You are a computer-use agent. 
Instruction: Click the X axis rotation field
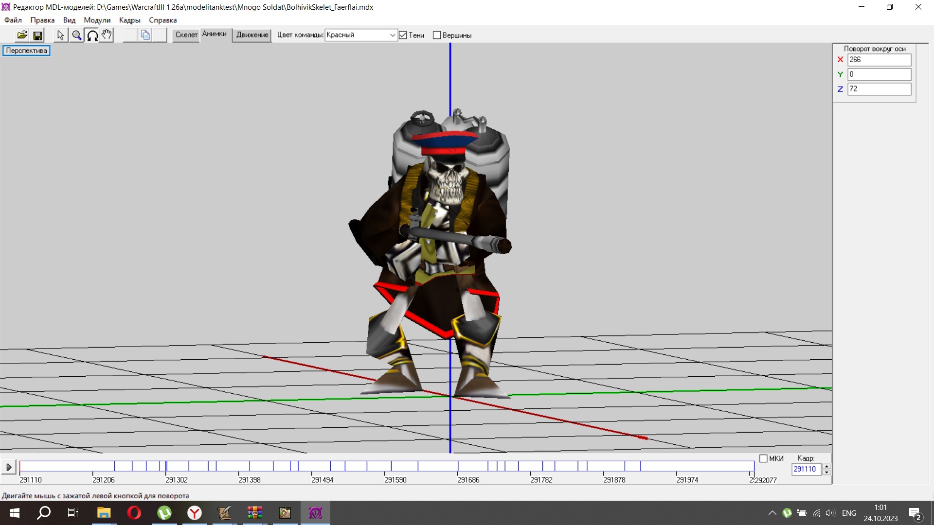tap(879, 60)
